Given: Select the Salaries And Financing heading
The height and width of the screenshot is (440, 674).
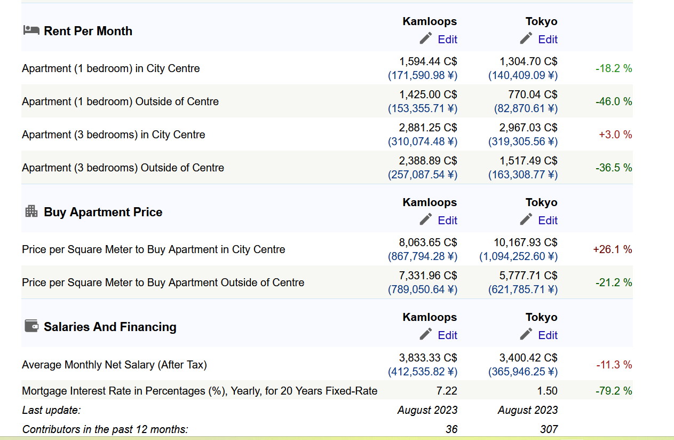Looking at the screenshot, I should point(110,327).
